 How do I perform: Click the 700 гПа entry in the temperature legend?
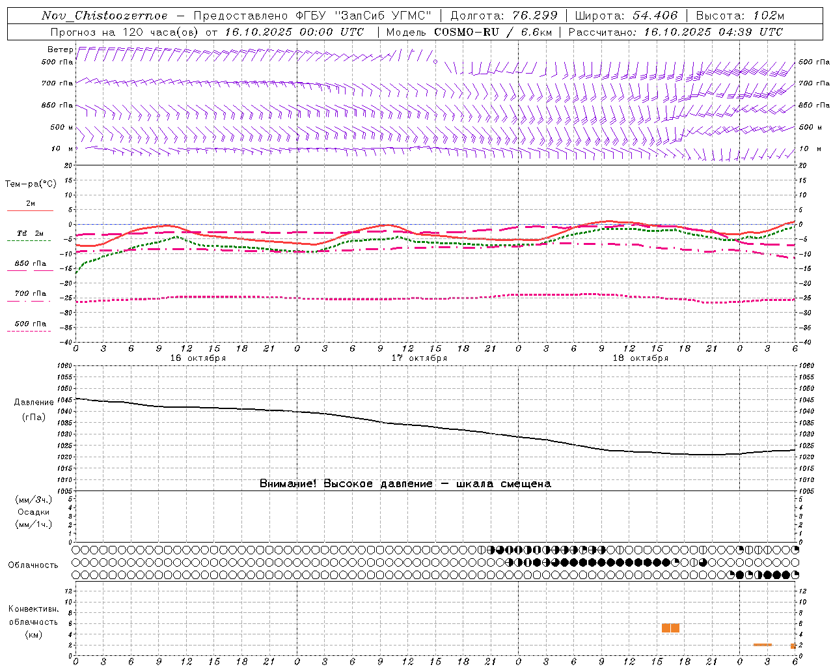click(31, 294)
